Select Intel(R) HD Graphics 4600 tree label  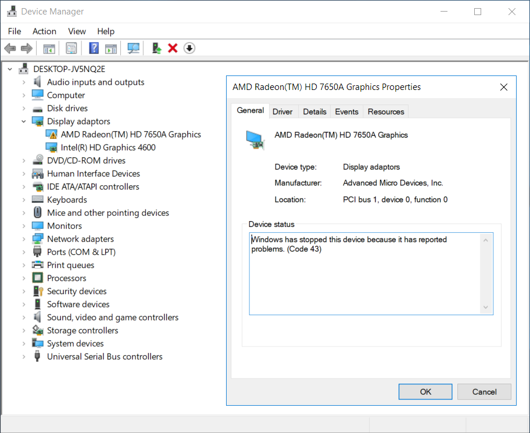click(108, 147)
